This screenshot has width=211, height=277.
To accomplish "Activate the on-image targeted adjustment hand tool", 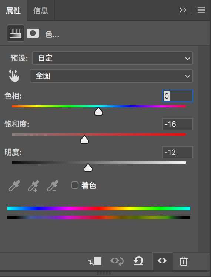I will click(x=14, y=76).
